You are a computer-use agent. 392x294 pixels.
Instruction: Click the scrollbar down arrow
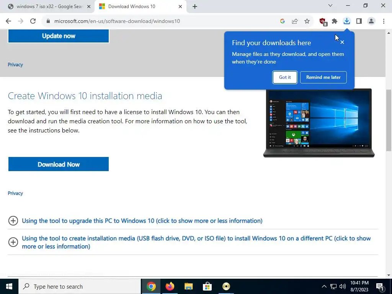pos(389,275)
